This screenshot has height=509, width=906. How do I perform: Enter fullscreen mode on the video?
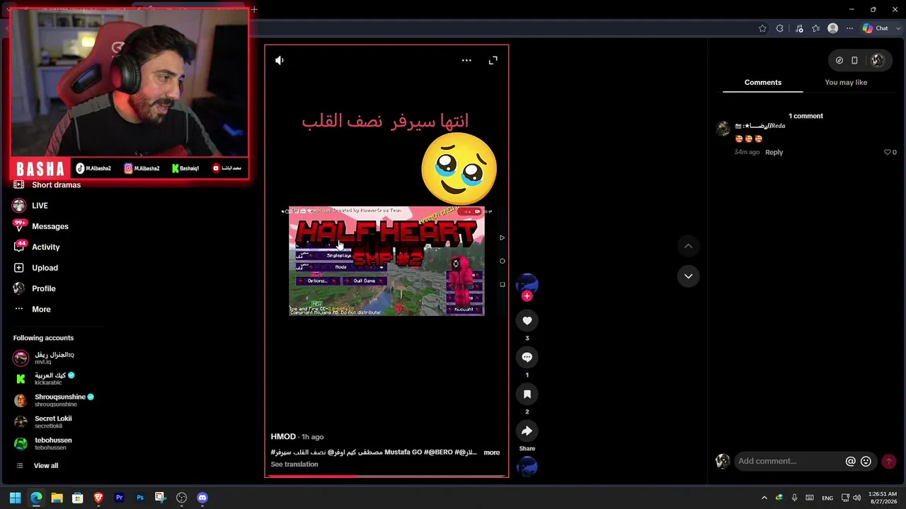point(493,61)
